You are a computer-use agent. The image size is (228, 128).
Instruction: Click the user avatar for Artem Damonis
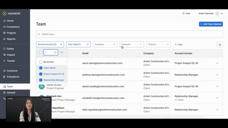tap(217, 14)
